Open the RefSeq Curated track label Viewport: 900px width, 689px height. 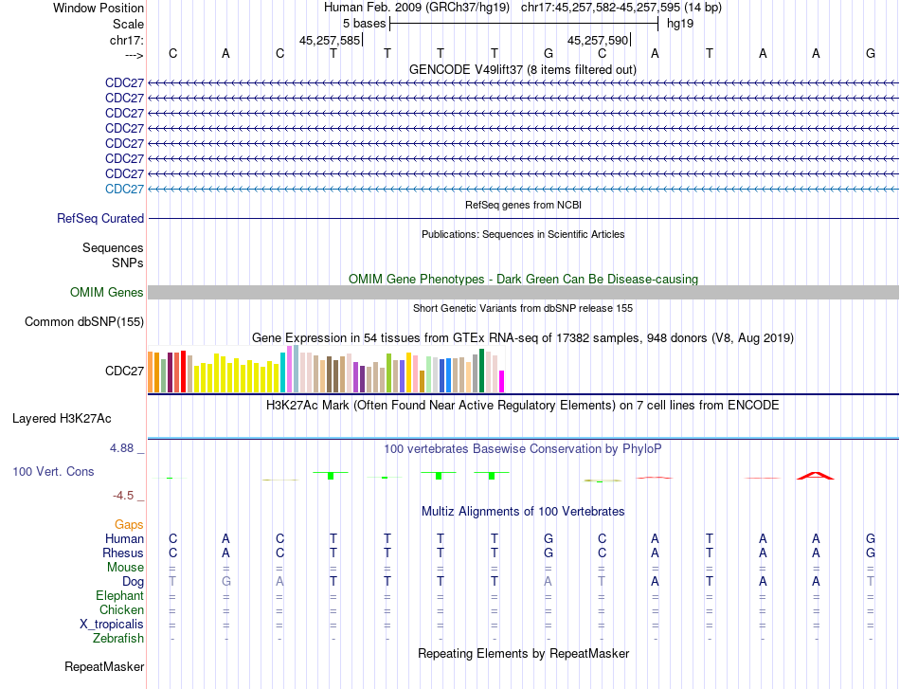coord(100,218)
